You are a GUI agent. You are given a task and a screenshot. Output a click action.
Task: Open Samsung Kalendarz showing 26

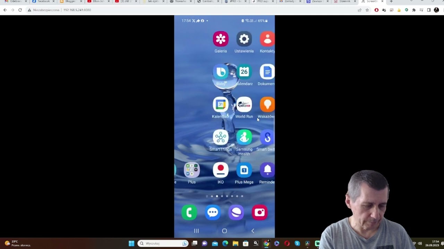(x=244, y=72)
